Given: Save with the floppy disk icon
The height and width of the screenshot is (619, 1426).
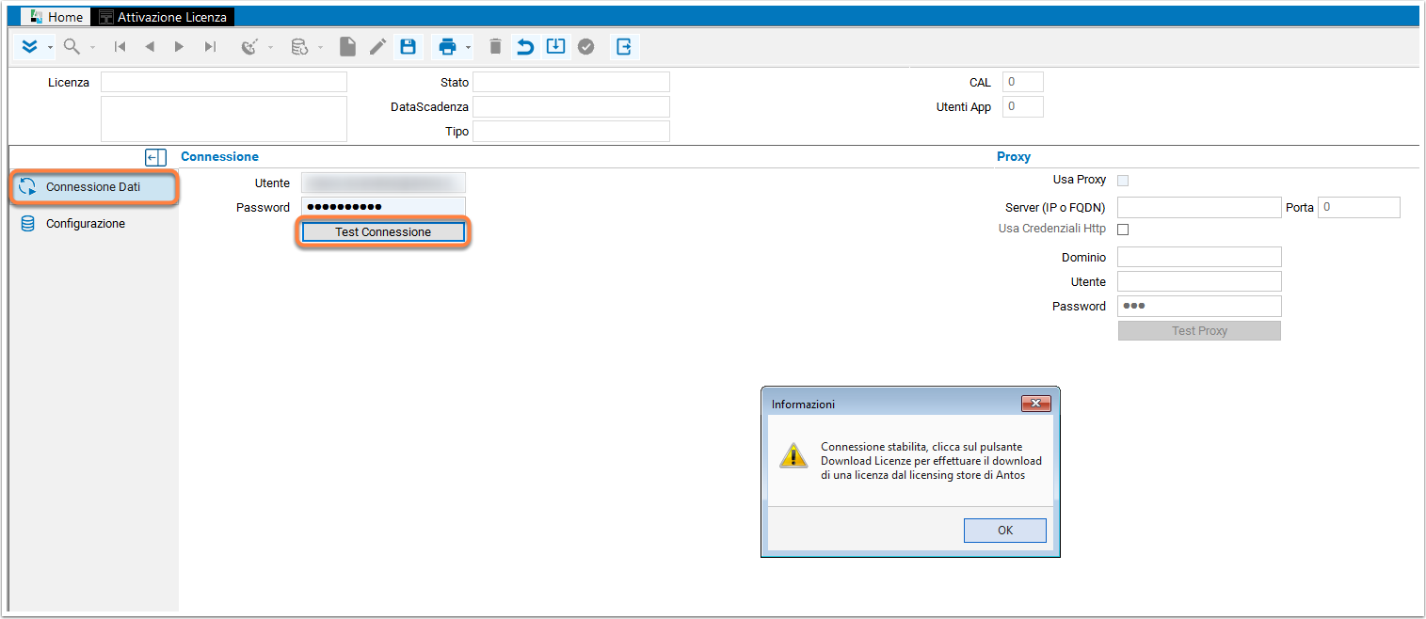Looking at the screenshot, I should [408, 46].
